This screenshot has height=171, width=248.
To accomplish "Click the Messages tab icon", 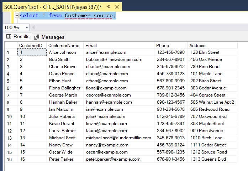I will (x=37, y=37).
